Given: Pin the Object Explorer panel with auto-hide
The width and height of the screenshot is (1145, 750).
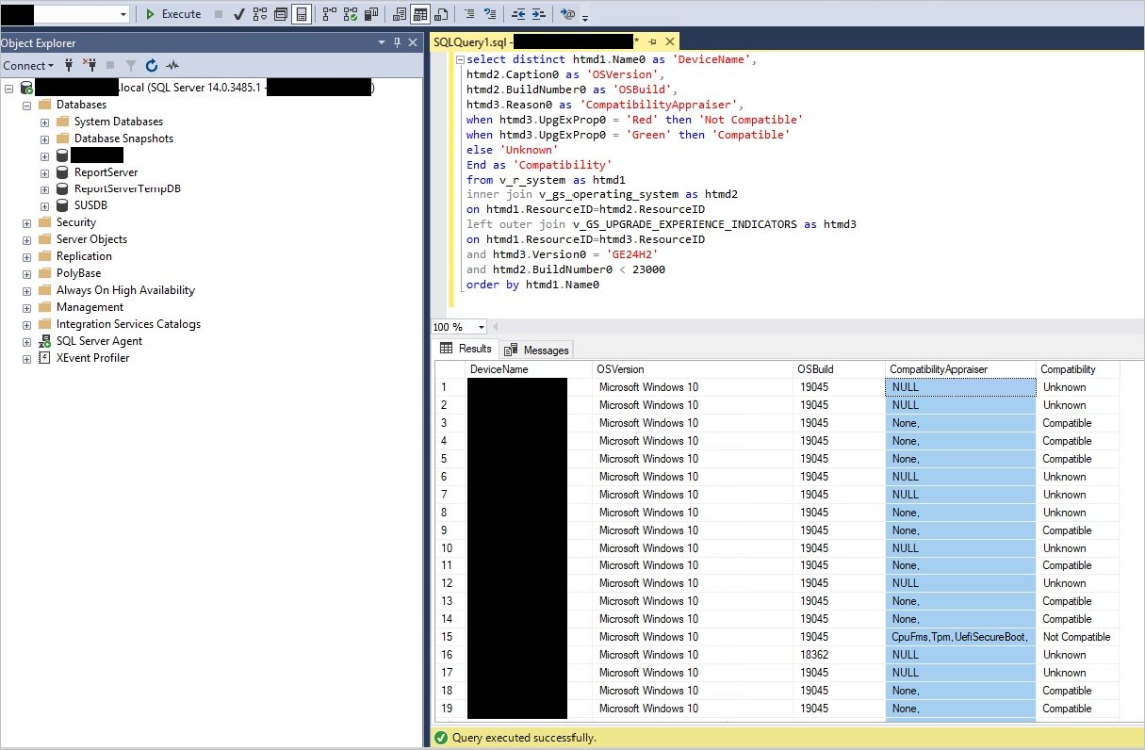Looking at the screenshot, I should click(397, 42).
